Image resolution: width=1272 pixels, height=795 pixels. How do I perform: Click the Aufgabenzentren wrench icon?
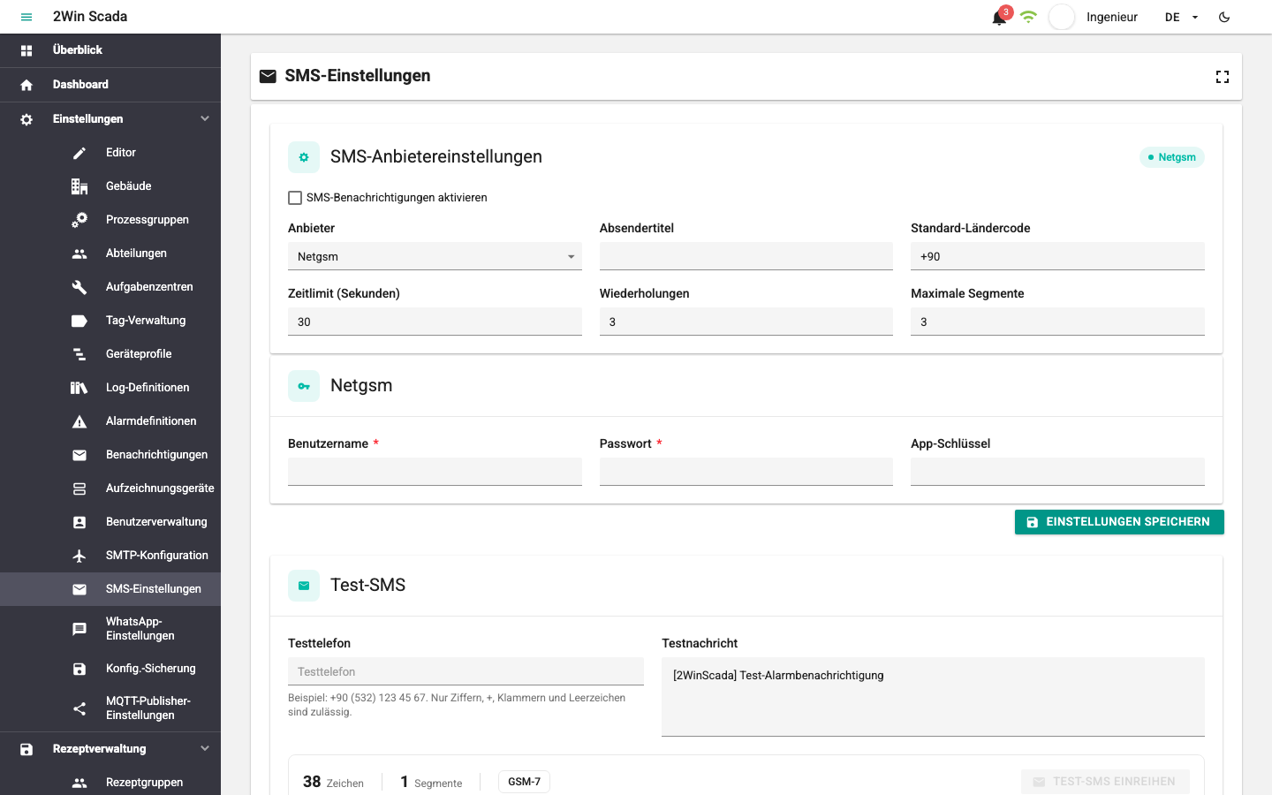coord(79,287)
